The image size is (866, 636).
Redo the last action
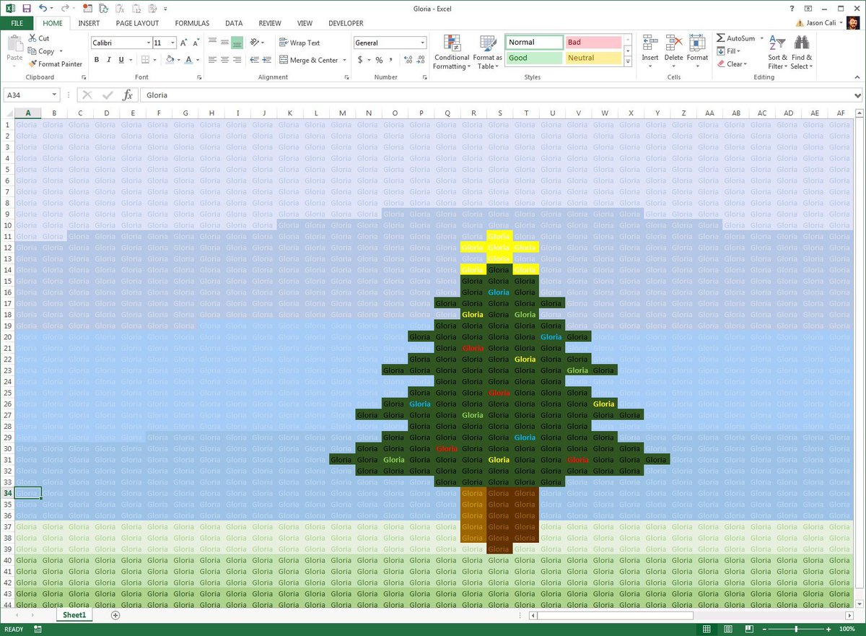[x=64, y=8]
